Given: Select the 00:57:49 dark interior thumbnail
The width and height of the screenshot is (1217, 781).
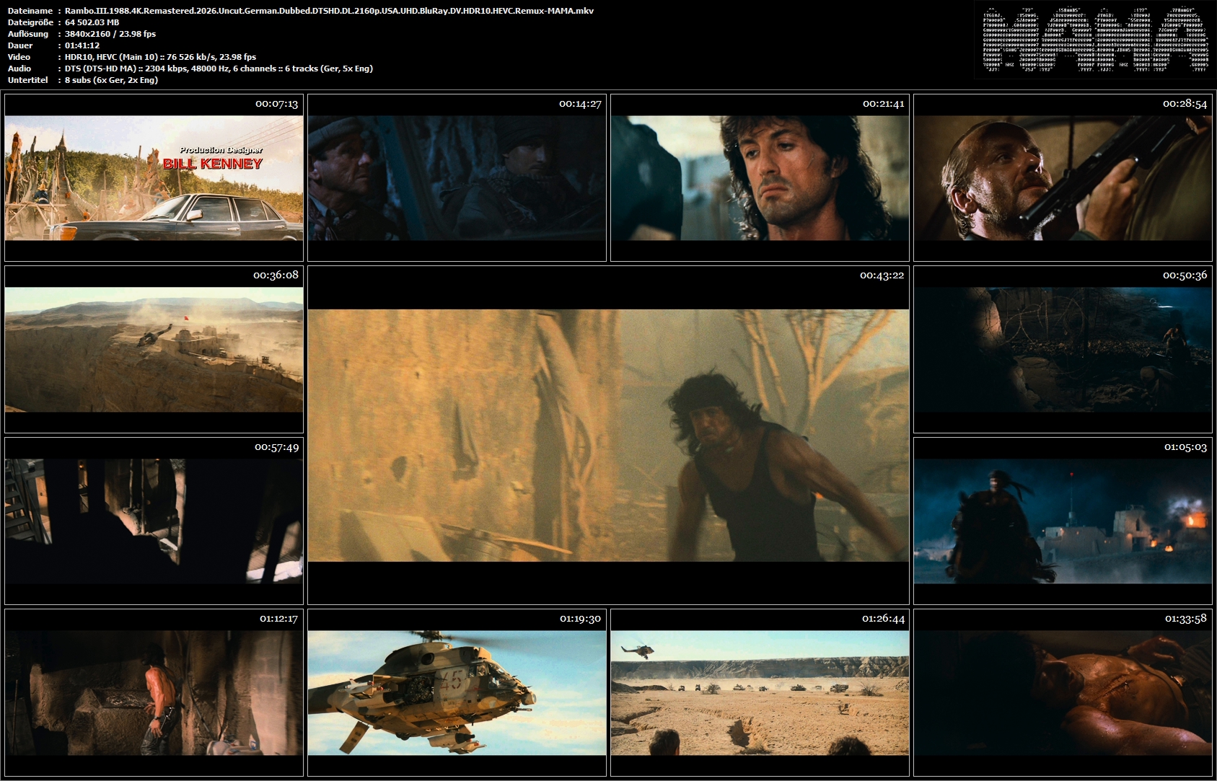Looking at the screenshot, I should [154, 521].
